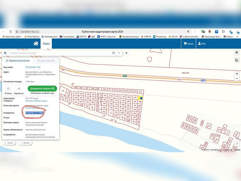
Task: Open the bki-web.scoring.ru bookmark
Action: (x=129, y=37)
